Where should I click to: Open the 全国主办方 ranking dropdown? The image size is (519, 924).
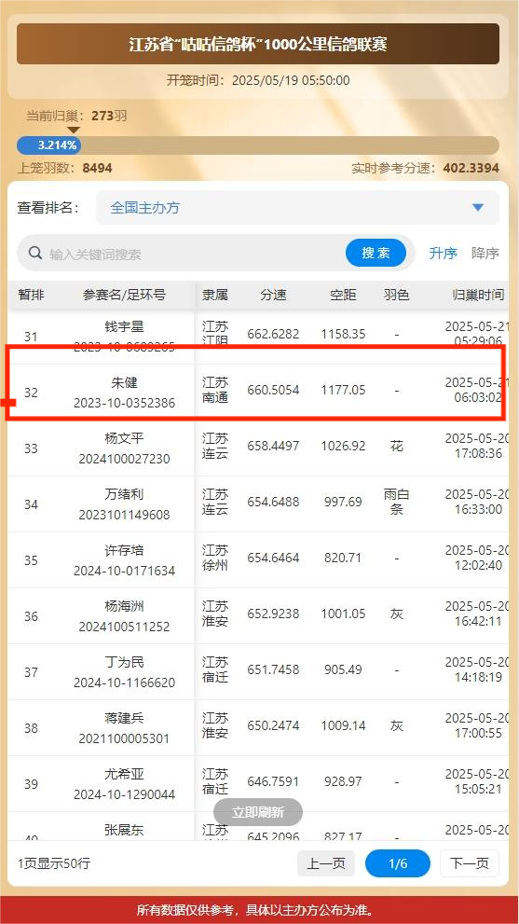297,207
